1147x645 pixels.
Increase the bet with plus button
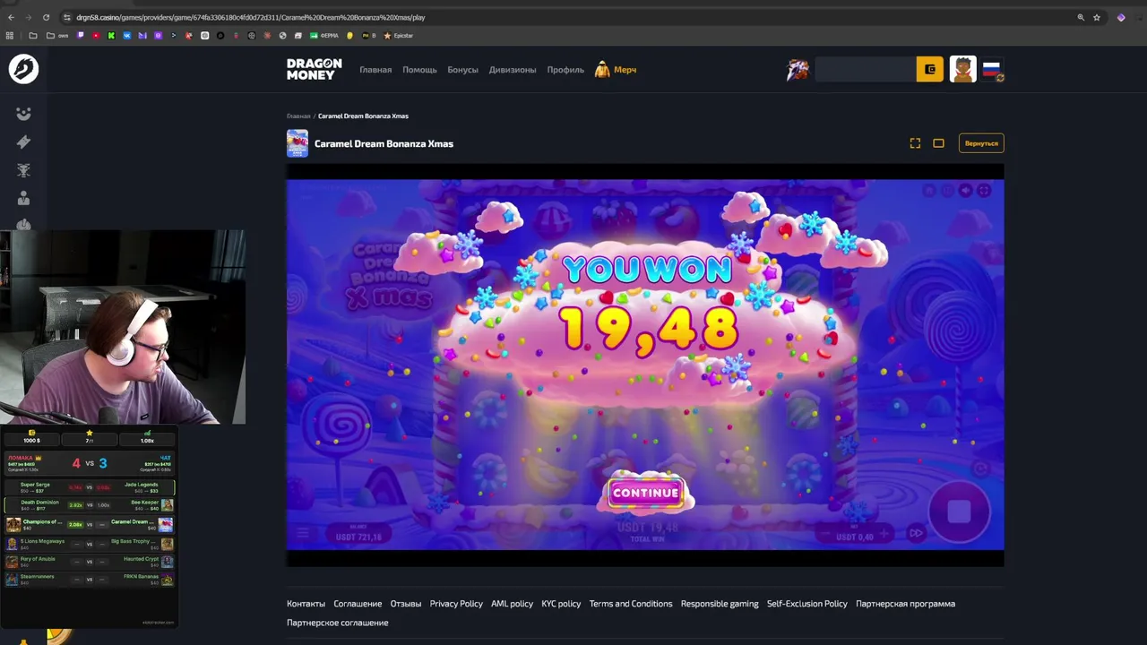point(884,535)
